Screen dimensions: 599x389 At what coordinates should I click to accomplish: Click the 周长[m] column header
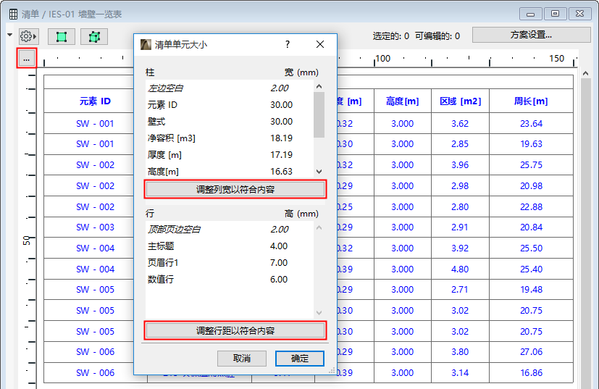pyautogui.click(x=531, y=101)
